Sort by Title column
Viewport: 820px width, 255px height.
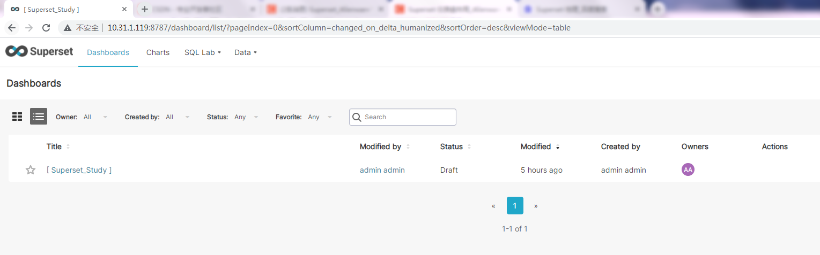68,146
